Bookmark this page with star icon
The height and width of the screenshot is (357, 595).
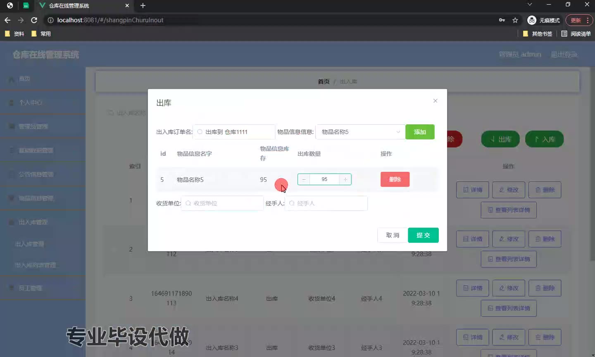[515, 20]
